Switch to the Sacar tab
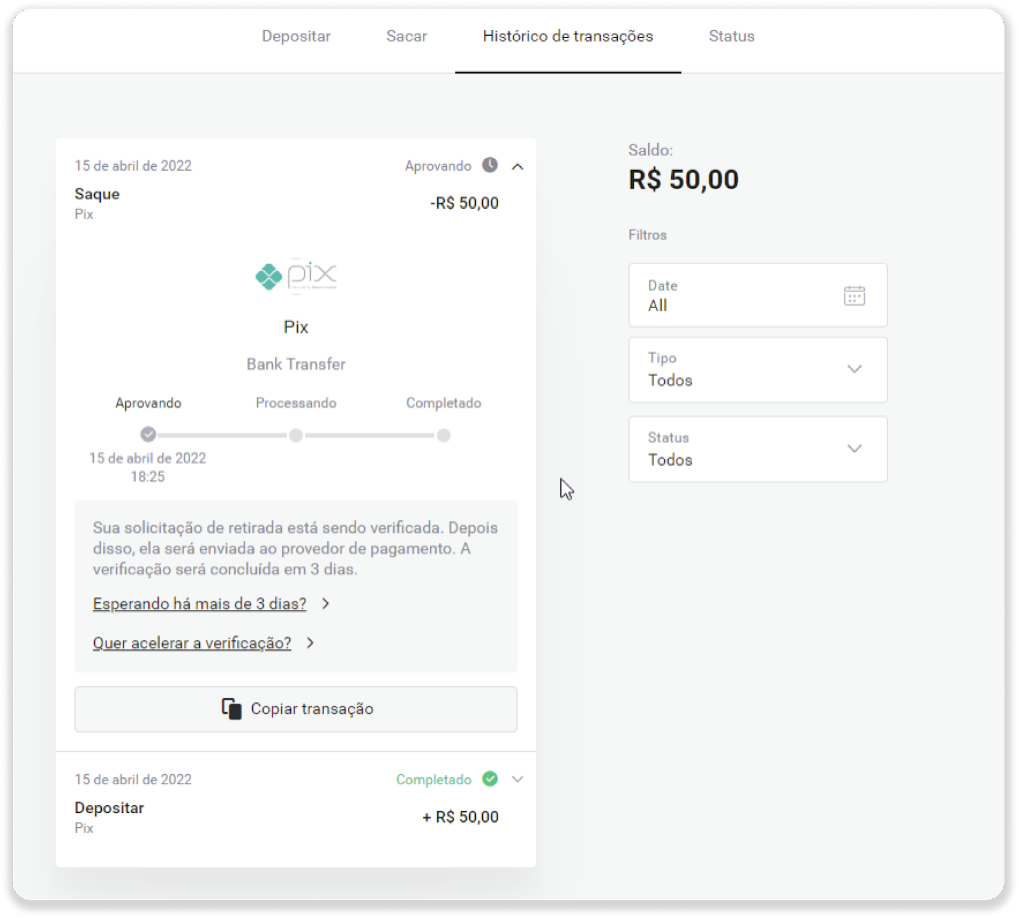1019x918 pixels. click(x=406, y=36)
